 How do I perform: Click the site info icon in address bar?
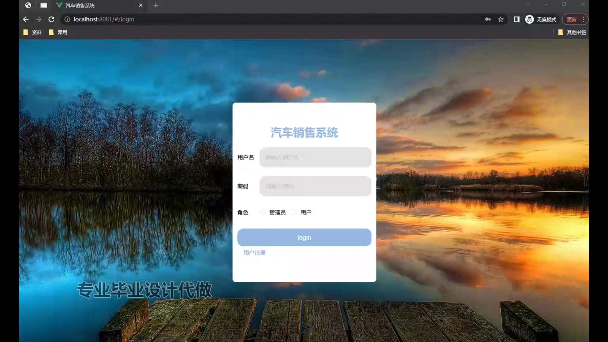coord(67,19)
